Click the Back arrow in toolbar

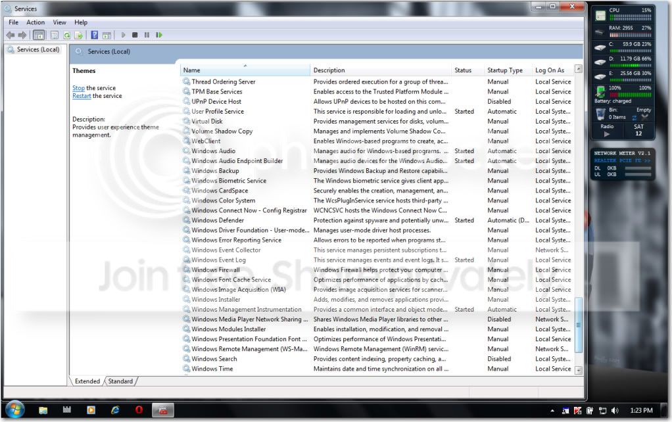click(11, 35)
